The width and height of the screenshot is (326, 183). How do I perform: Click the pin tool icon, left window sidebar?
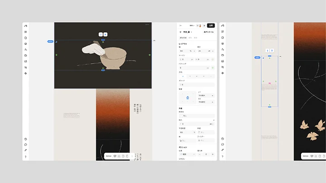point(25,150)
